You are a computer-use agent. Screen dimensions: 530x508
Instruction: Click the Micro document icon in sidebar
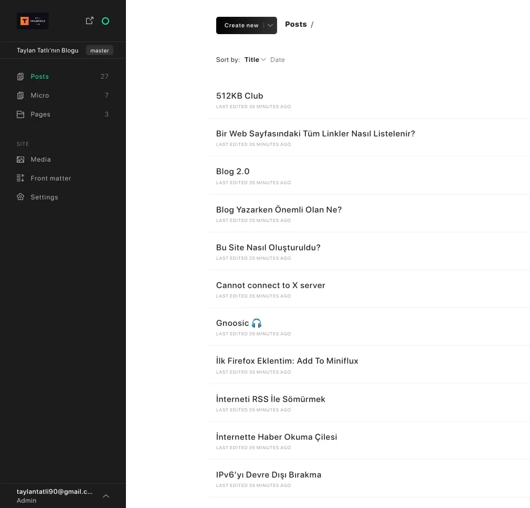[x=20, y=96]
